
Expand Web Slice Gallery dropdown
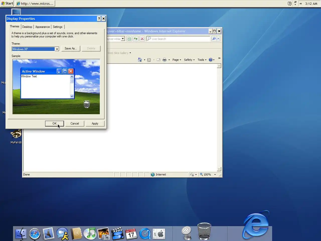pyautogui.click(x=130, y=53)
